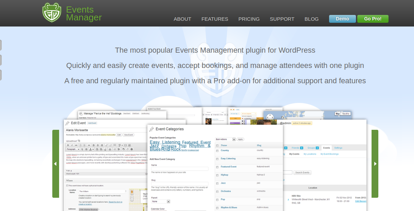This screenshot has height=211, width=414.
Task: Visit the BLOG nav link
Action: coord(311,19)
